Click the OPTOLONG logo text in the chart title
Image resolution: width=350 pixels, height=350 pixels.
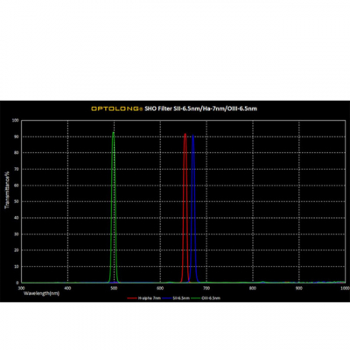pos(116,108)
